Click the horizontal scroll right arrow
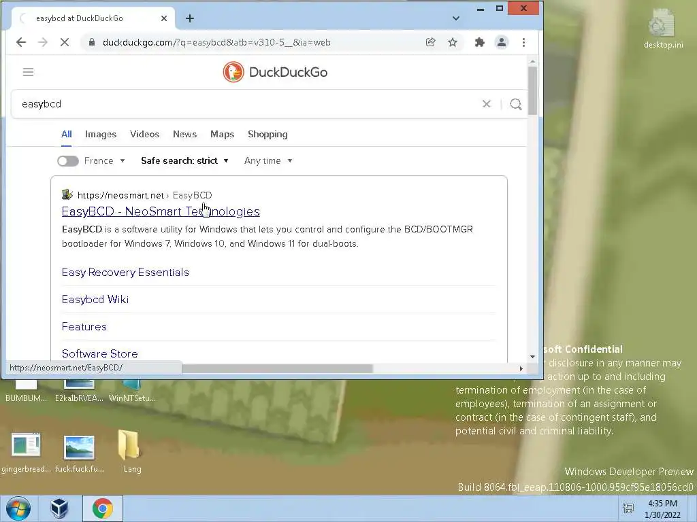Screen dimensions: 697x522 coord(521,368)
